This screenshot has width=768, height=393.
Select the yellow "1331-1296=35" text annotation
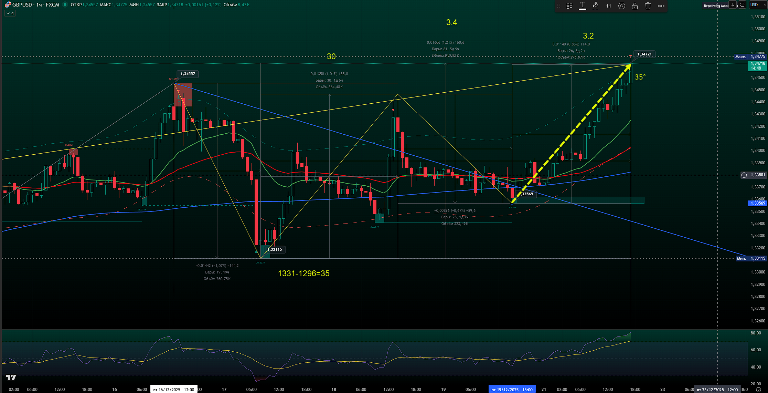pos(303,273)
